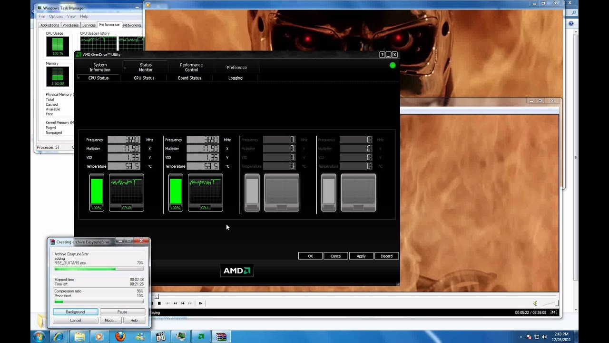Switch to the GPU Status sub-tab
Viewport: 609px width, 343px height.
tap(144, 78)
